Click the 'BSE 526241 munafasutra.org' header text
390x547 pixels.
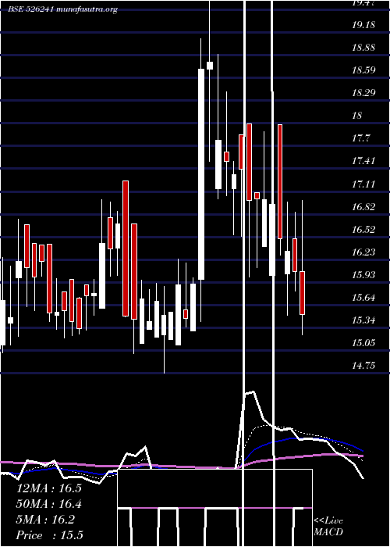(63, 9)
